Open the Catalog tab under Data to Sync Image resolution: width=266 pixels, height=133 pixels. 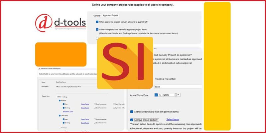click(x=59, y=97)
